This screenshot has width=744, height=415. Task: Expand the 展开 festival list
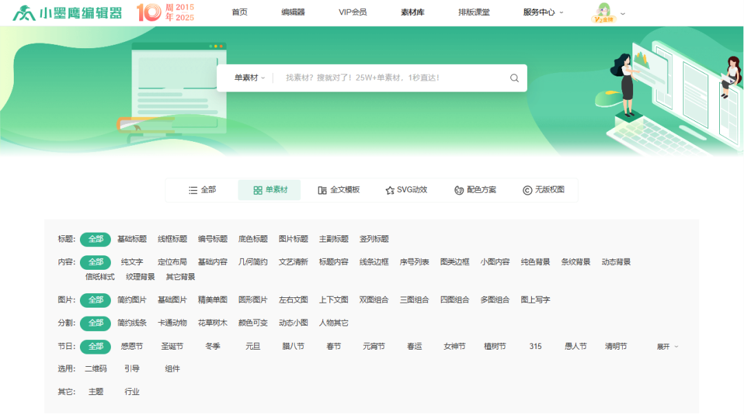664,346
